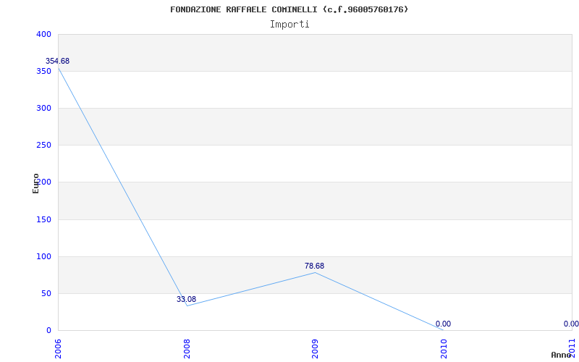Click the 300 y-axis tick label
Viewport: 579px width, 362px height.
(x=43, y=108)
